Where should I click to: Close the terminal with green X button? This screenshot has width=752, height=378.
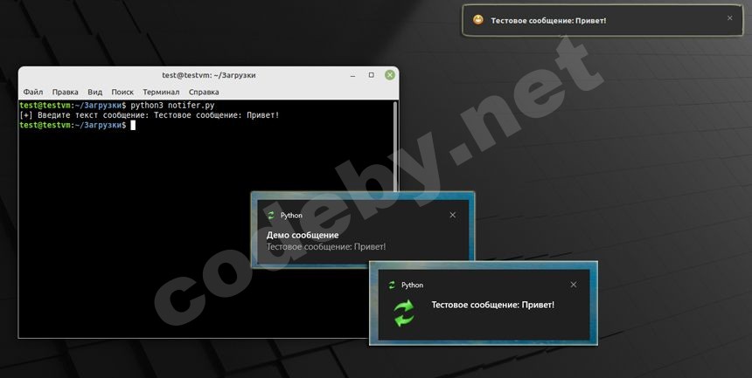click(390, 75)
